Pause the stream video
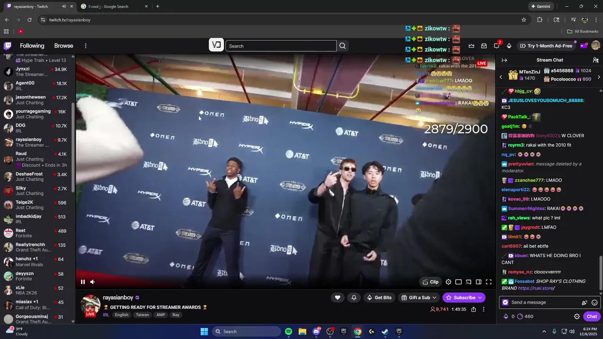The image size is (603, 339). (x=83, y=282)
